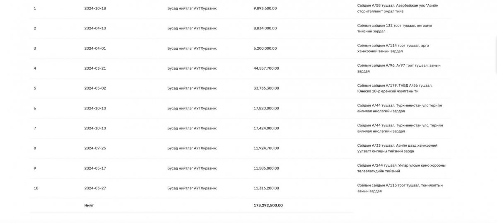Click the date 2024-10-18 in row 1
The width and height of the screenshot is (497, 223).
(x=95, y=8)
